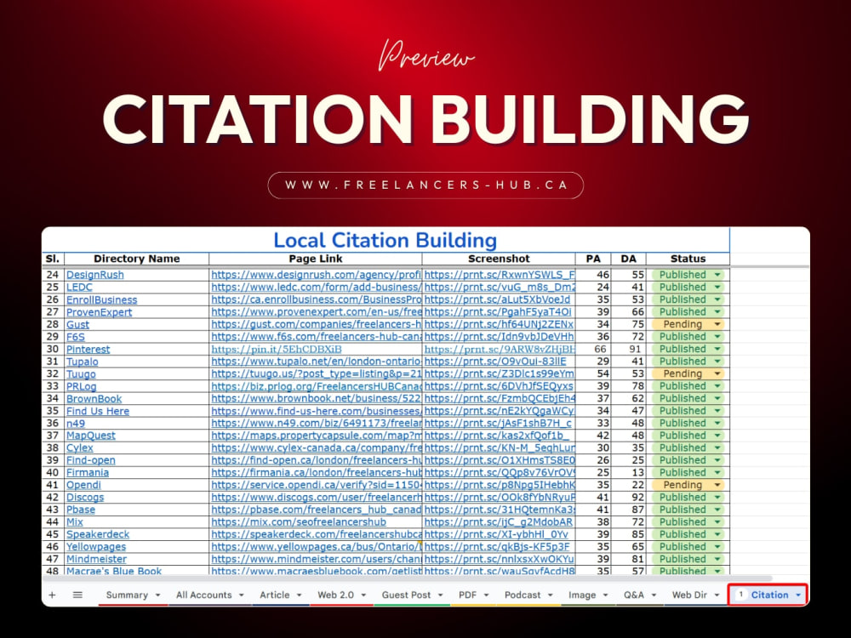The height and width of the screenshot is (638, 851).
Task: Select the DA column header
Action: [x=629, y=259]
